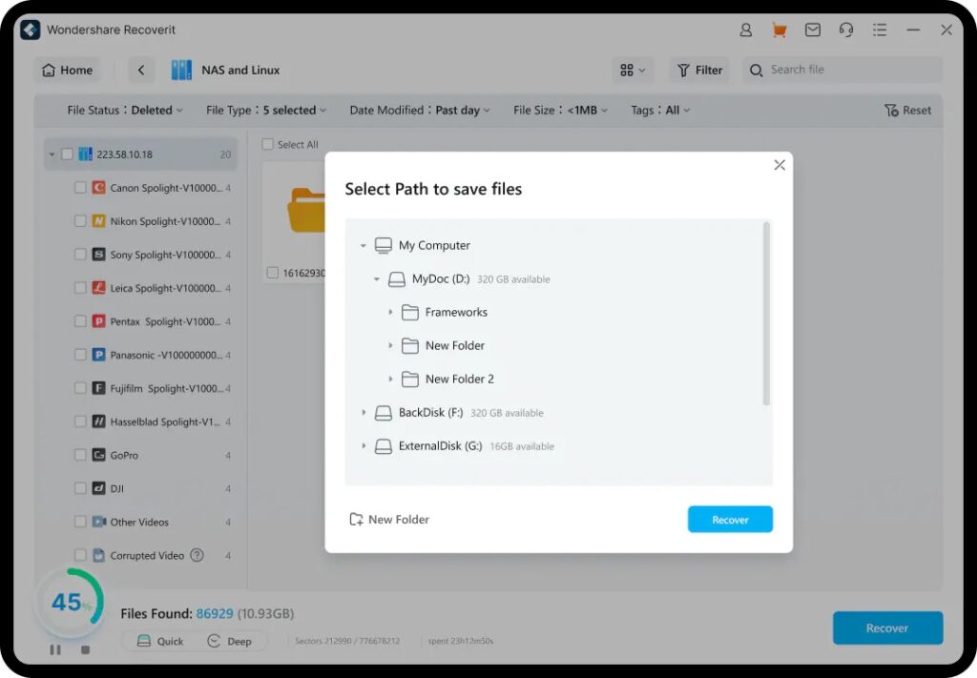Open the shopping cart icon

pyautogui.click(x=779, y=30)
